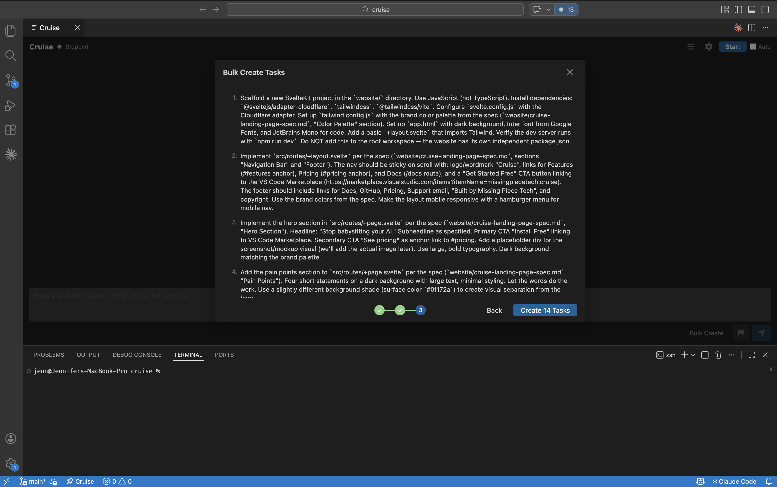Open the Claude asterisk sidebar icon
777x487 pixels.
[x=11, y=155]
